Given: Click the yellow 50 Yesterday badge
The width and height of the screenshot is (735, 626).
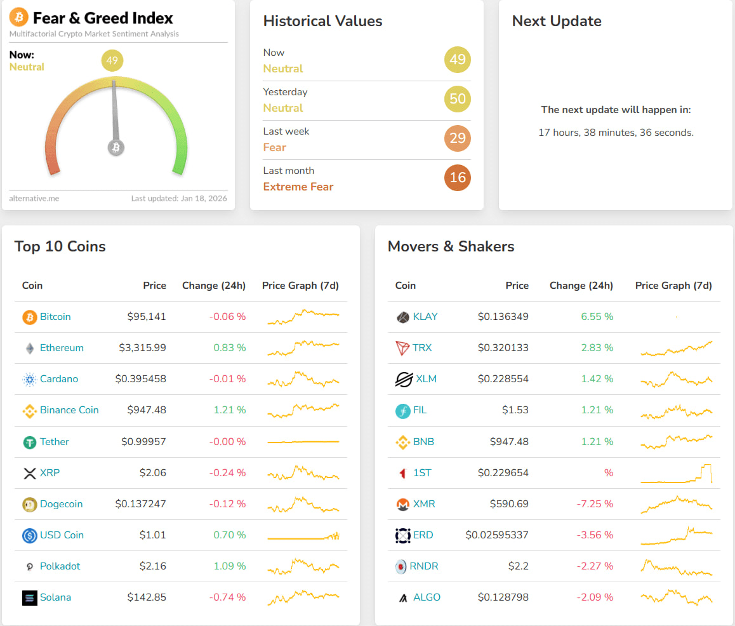Looking at the screenshot, I should pyautogui.click(x=458, y=99).
